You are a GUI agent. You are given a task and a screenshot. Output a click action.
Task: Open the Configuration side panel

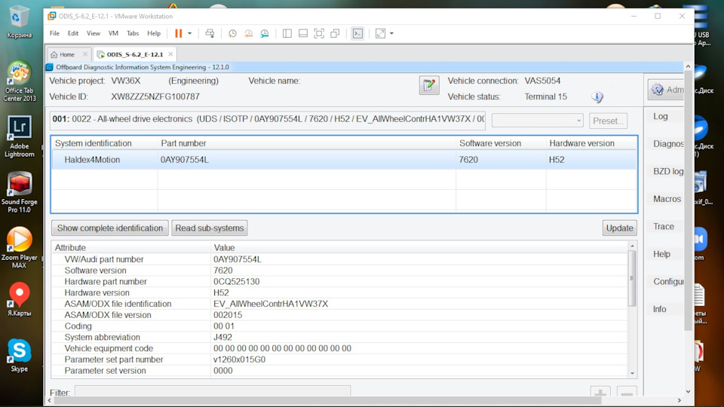click(667, 281)
